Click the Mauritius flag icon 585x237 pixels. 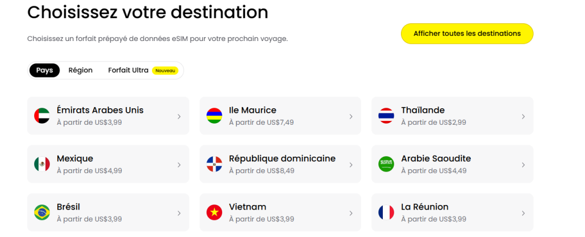[x=214, y=116]
